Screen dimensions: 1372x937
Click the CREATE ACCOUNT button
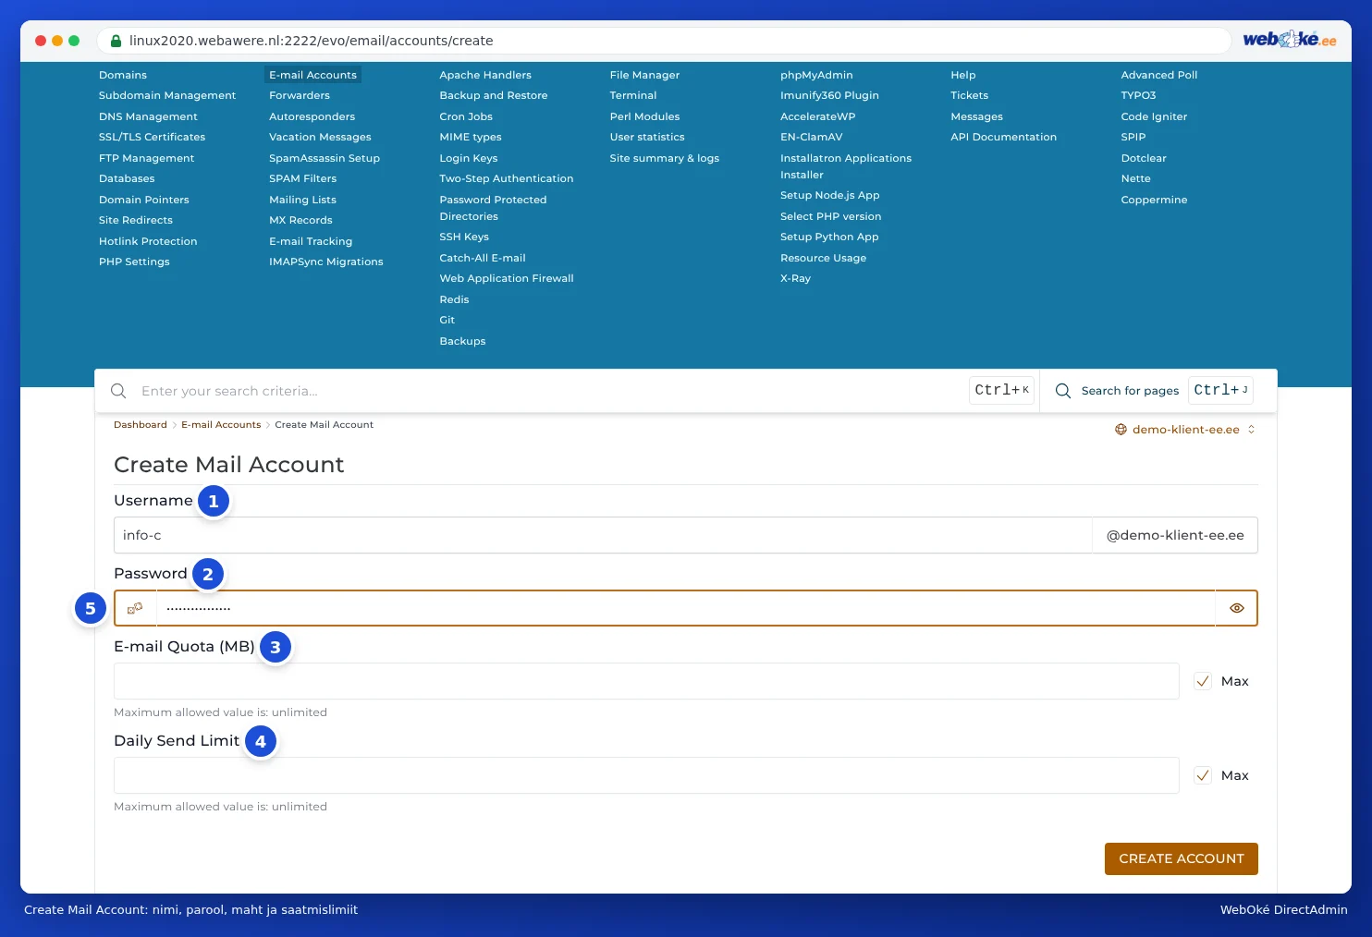coord(1181,858)
